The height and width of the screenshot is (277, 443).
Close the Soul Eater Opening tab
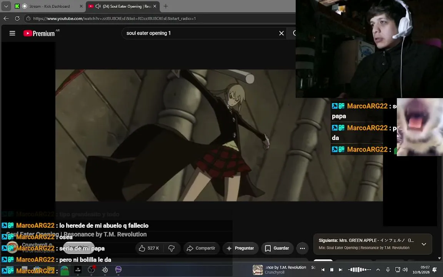click(x=155, y=6)
